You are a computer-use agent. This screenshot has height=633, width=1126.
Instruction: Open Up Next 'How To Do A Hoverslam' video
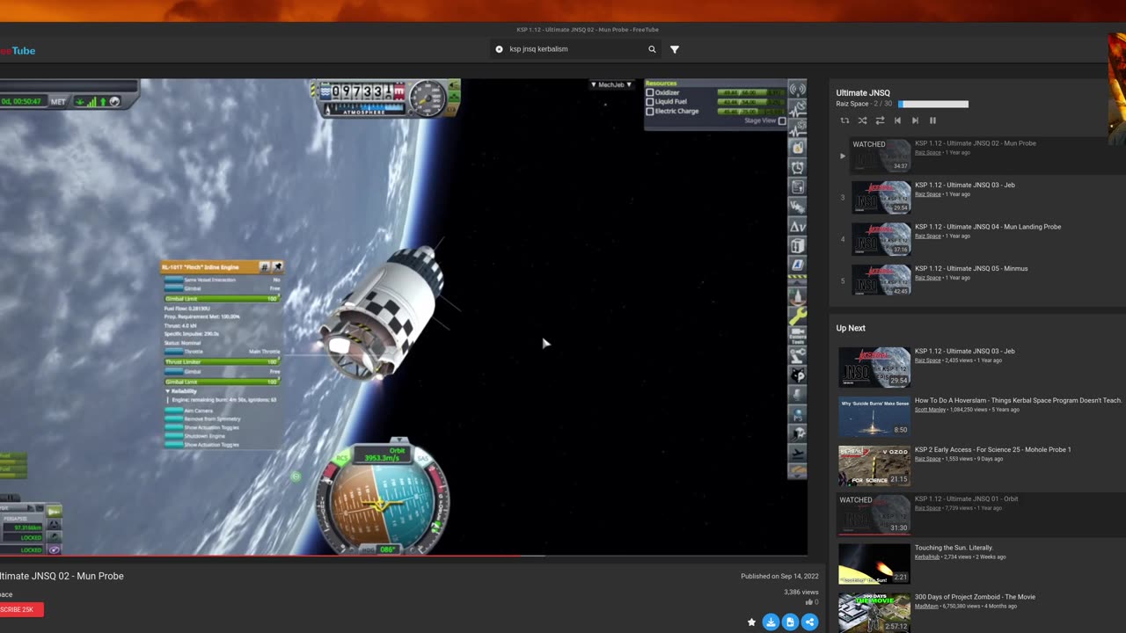(1018, 400)
